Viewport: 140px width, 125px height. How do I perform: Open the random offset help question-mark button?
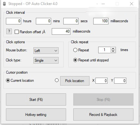[x=9, y=31]
